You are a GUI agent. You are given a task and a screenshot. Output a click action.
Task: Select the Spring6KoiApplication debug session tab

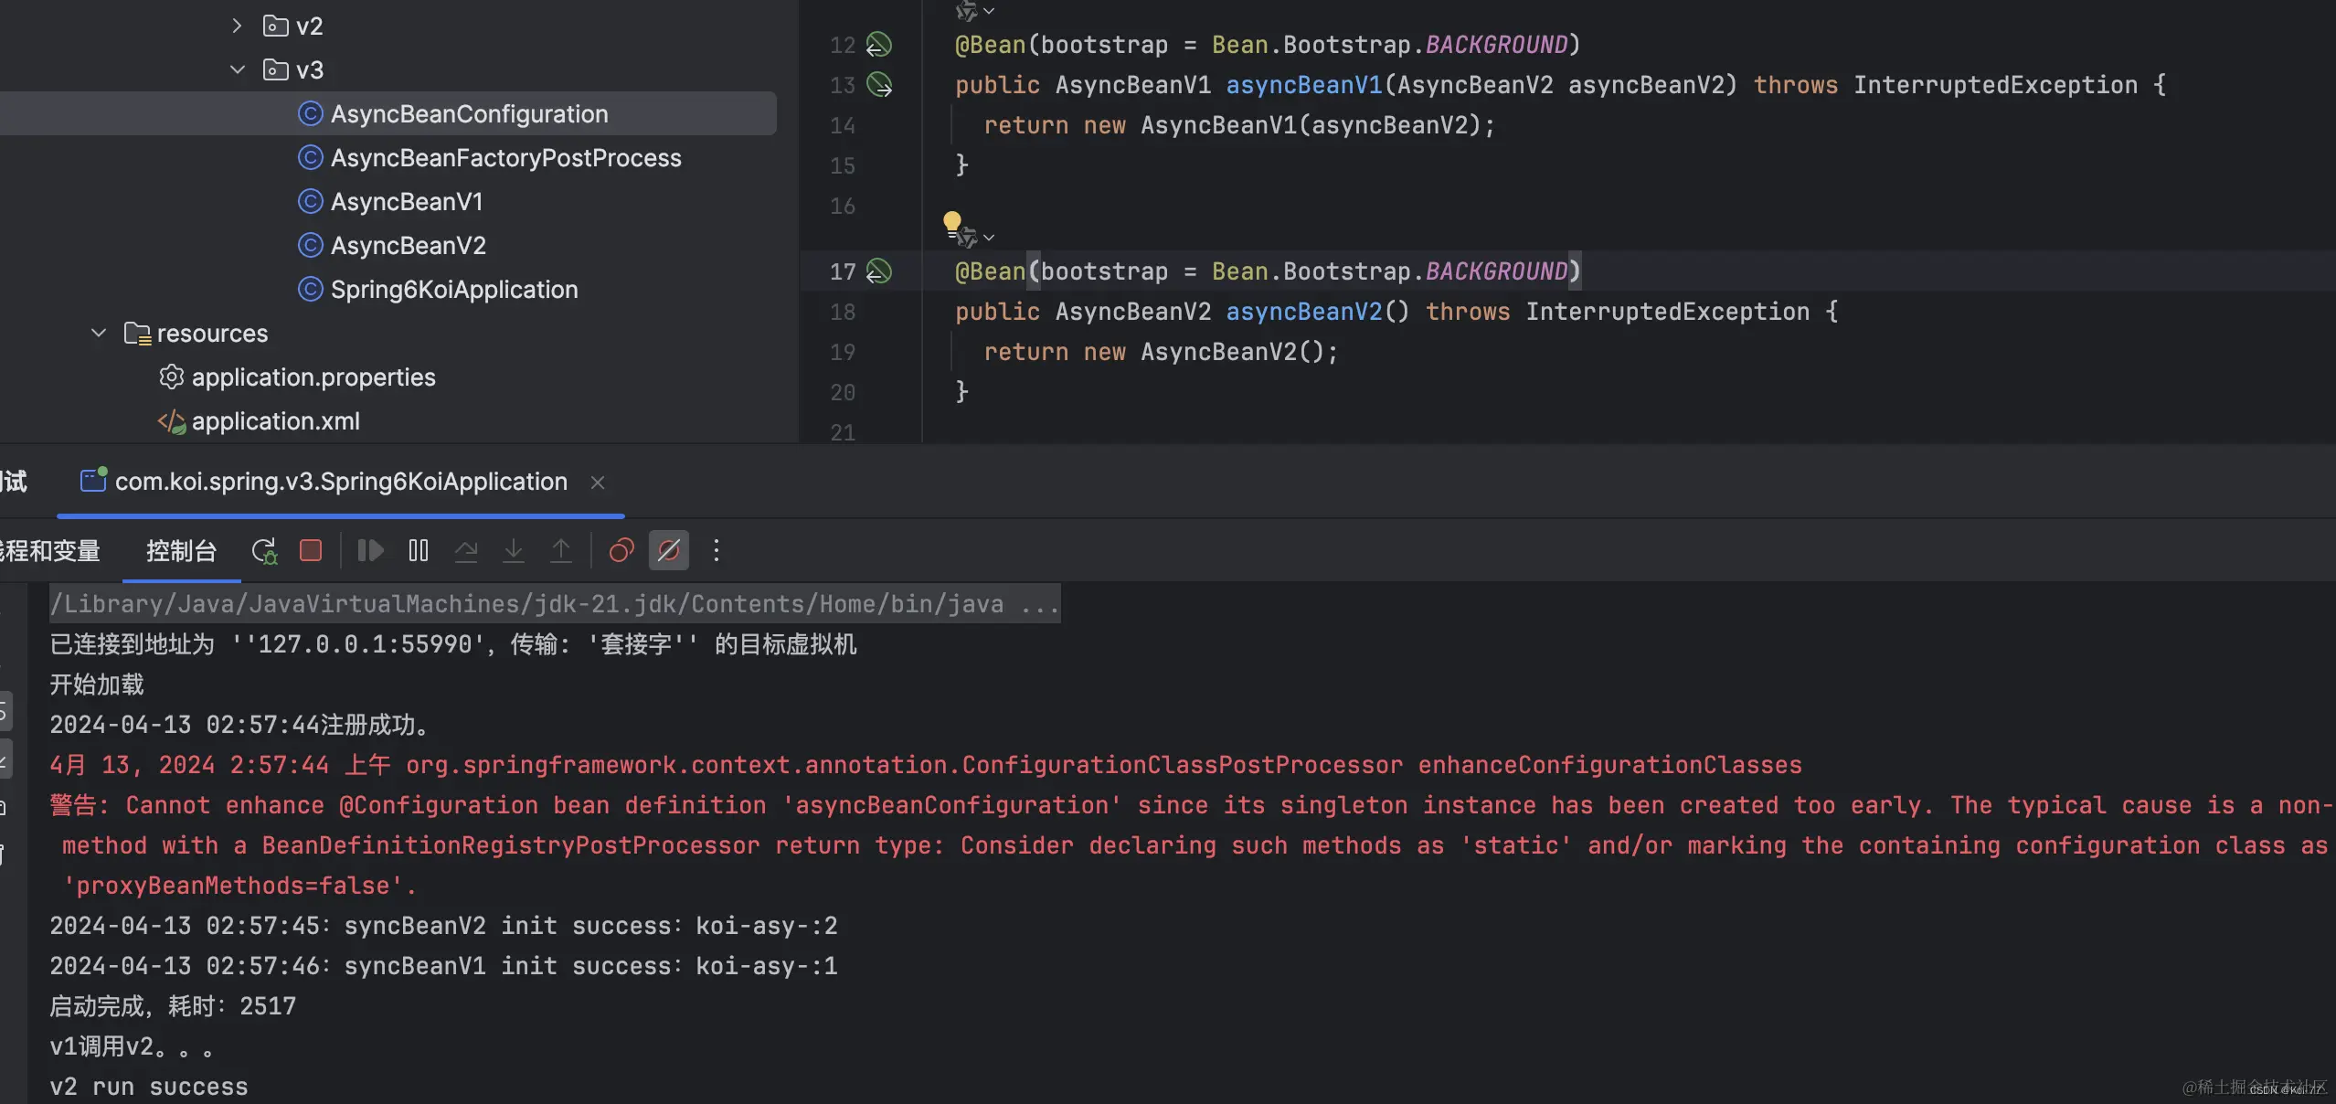pyautogui.click(x=340, y=482)
